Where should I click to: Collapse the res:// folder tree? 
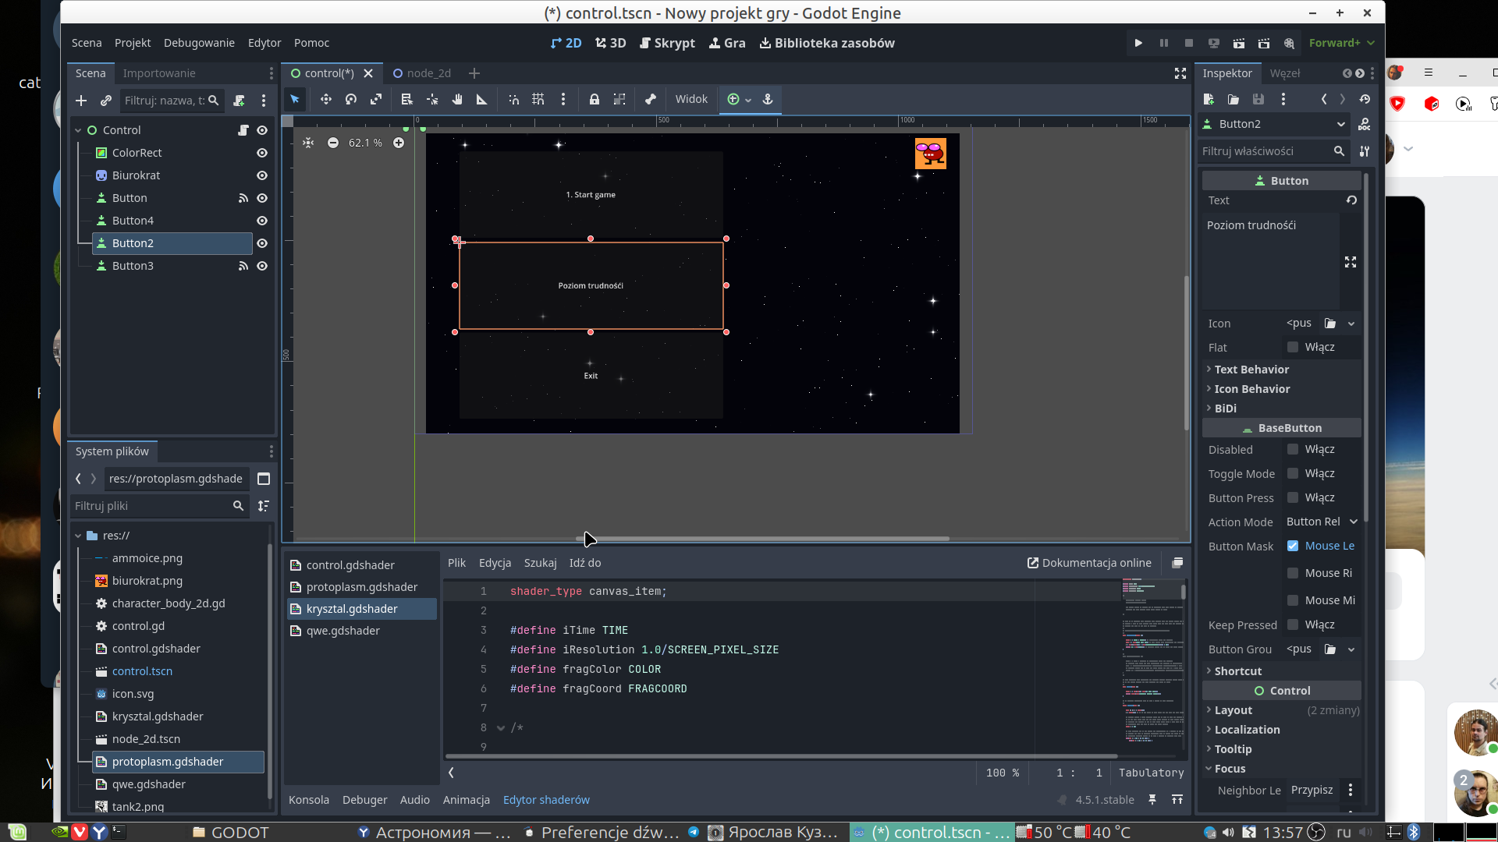[78, 536]
